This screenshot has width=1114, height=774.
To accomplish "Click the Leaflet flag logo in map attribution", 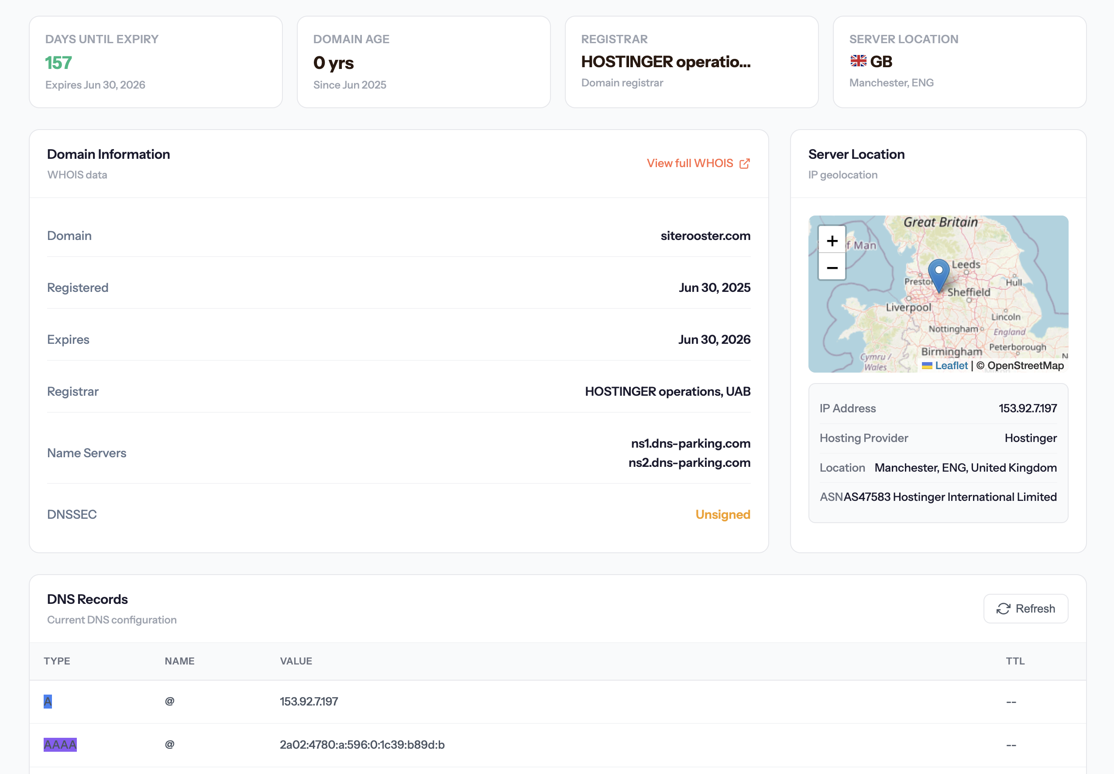I will pos(927,366).
